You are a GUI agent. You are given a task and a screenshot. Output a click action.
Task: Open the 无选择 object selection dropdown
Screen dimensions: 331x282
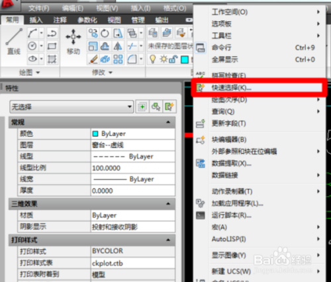click(x=71, y=107)
